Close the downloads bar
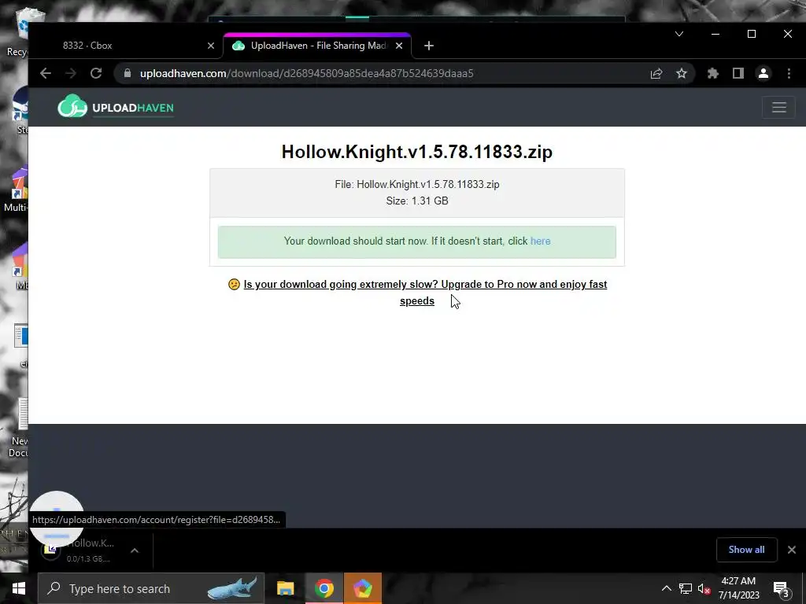806x604 pixels. click(792, 550)
